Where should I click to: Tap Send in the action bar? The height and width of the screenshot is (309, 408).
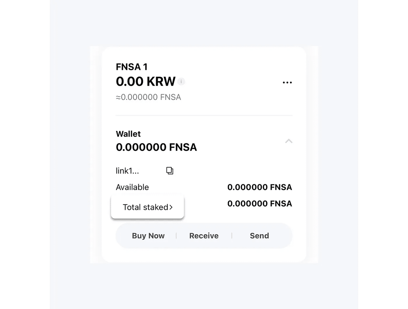259,236
